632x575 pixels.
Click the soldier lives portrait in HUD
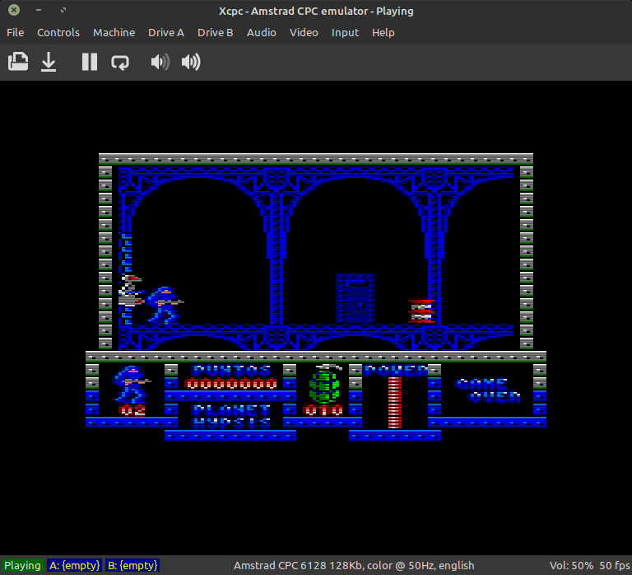132,385
